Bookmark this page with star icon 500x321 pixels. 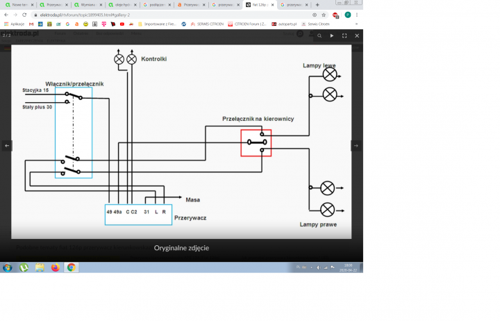pos(324,15)
